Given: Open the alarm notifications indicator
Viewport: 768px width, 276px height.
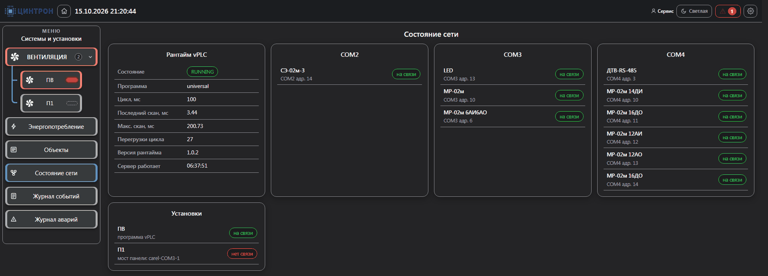Looking at the screenshot, I should pos(728,11).
